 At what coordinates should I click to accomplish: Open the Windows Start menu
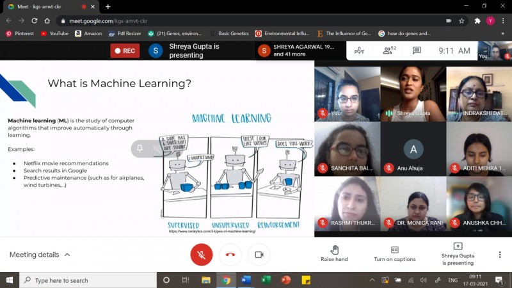tap(10, 280)
